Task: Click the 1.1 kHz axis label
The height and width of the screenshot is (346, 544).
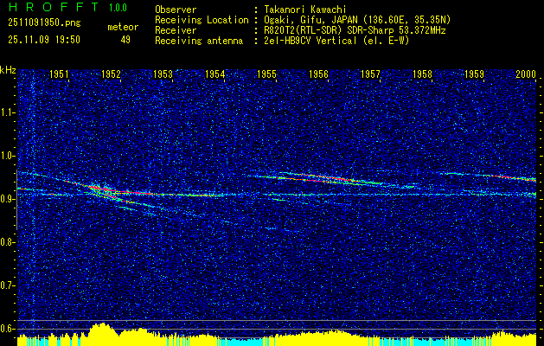Action: coord(7,112)
